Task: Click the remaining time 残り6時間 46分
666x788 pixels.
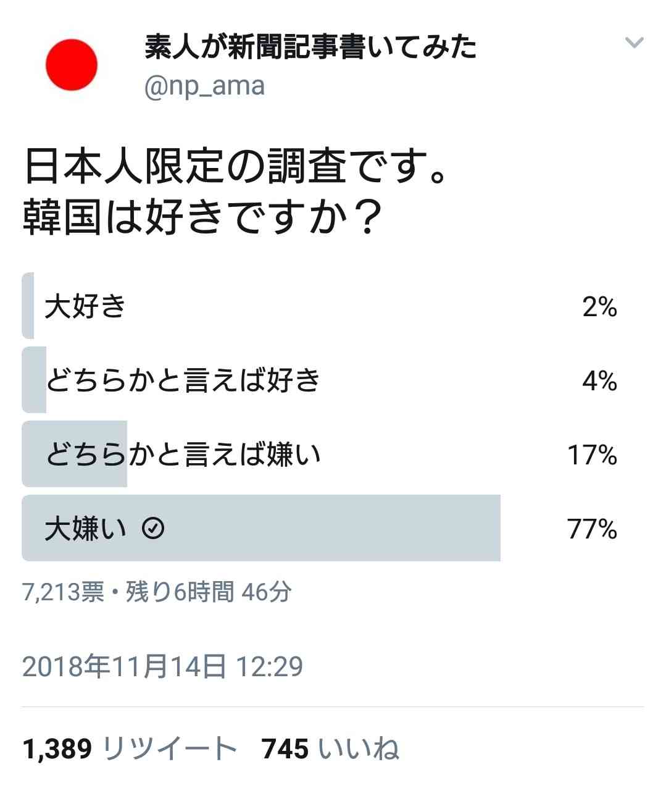Action: click(x=209, y=592)
